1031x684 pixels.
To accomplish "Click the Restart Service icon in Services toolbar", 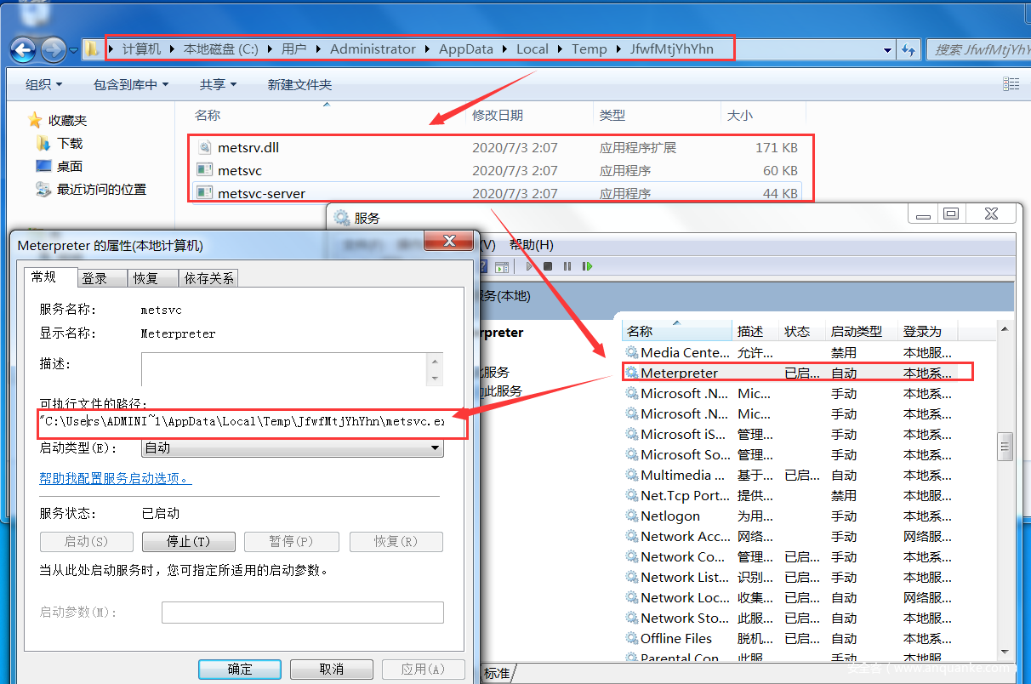I will [x=587, y=266].
